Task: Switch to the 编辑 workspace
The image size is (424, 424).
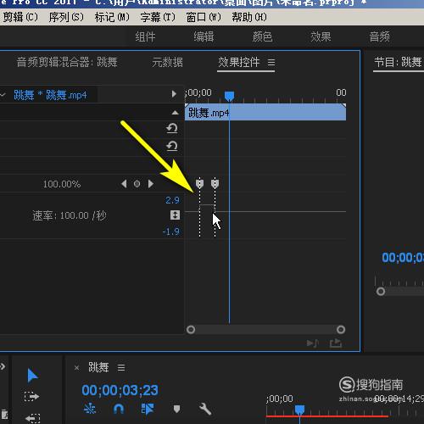Action: click(204, 36)
